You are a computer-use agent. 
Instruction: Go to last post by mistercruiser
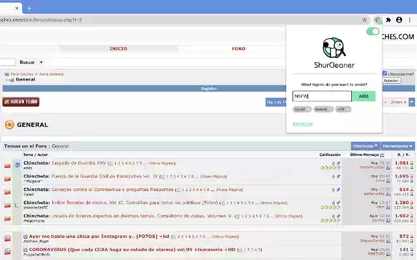click(388, 168)
